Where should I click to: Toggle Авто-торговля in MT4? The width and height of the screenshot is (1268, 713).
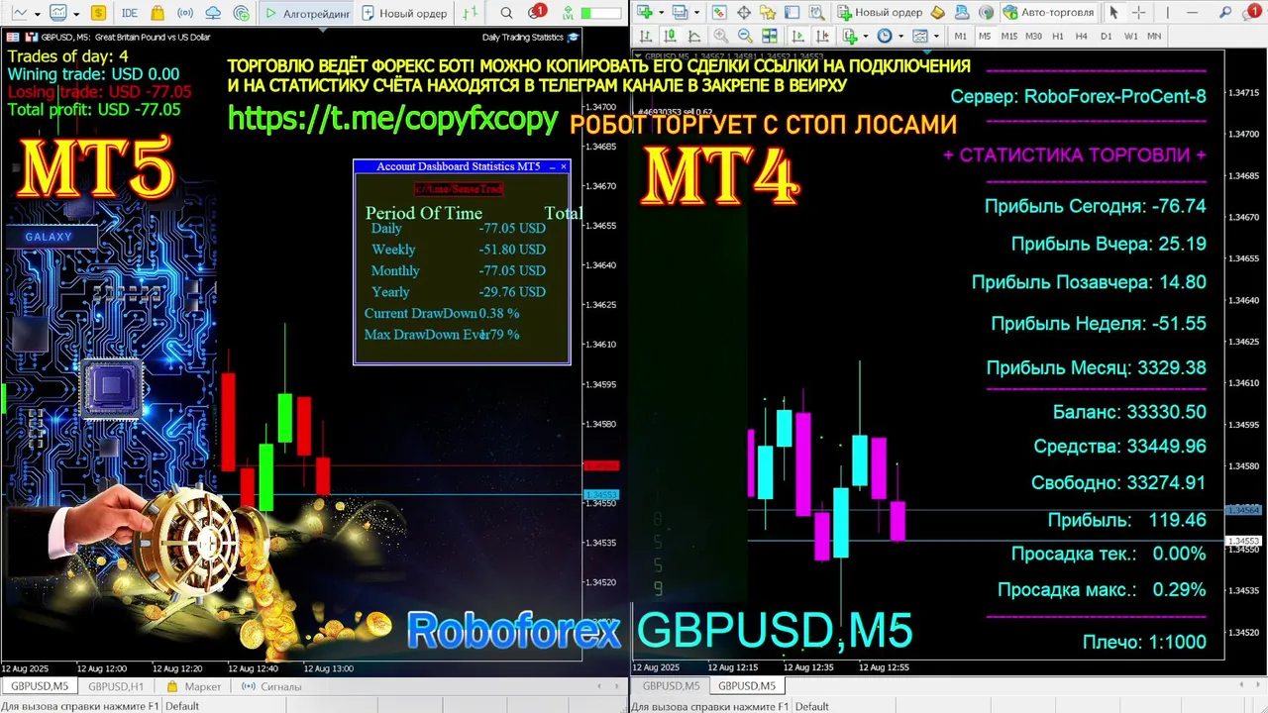pyautogui.click(x=1048, y=12)
